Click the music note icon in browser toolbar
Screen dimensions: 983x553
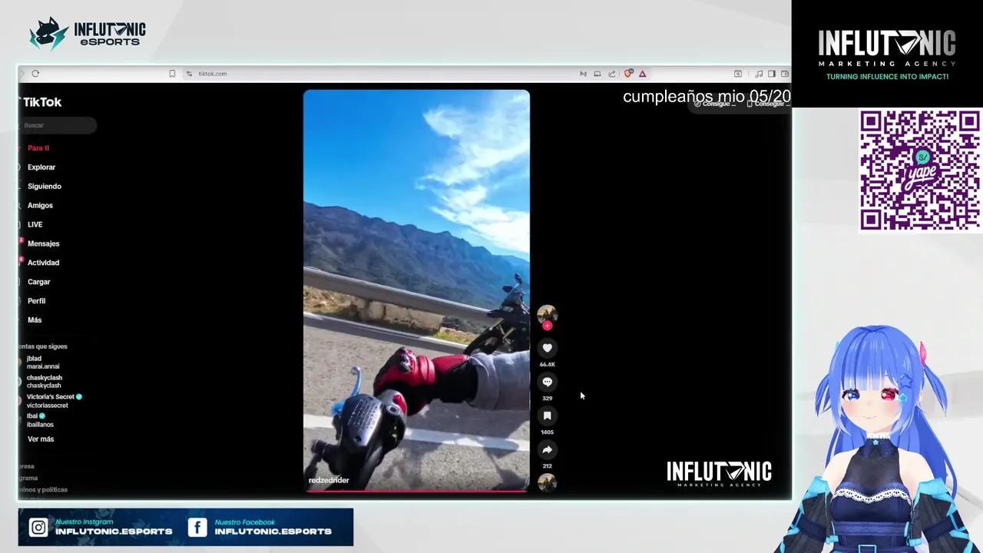tap(759, 74)
